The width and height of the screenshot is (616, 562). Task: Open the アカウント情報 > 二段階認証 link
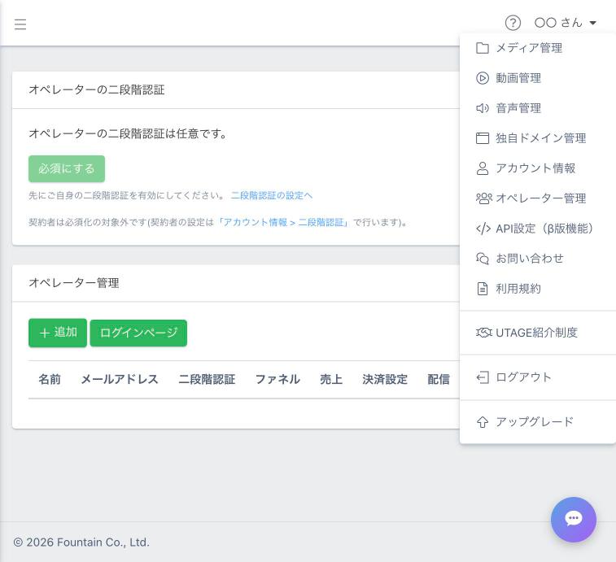(x=283, y=222)
